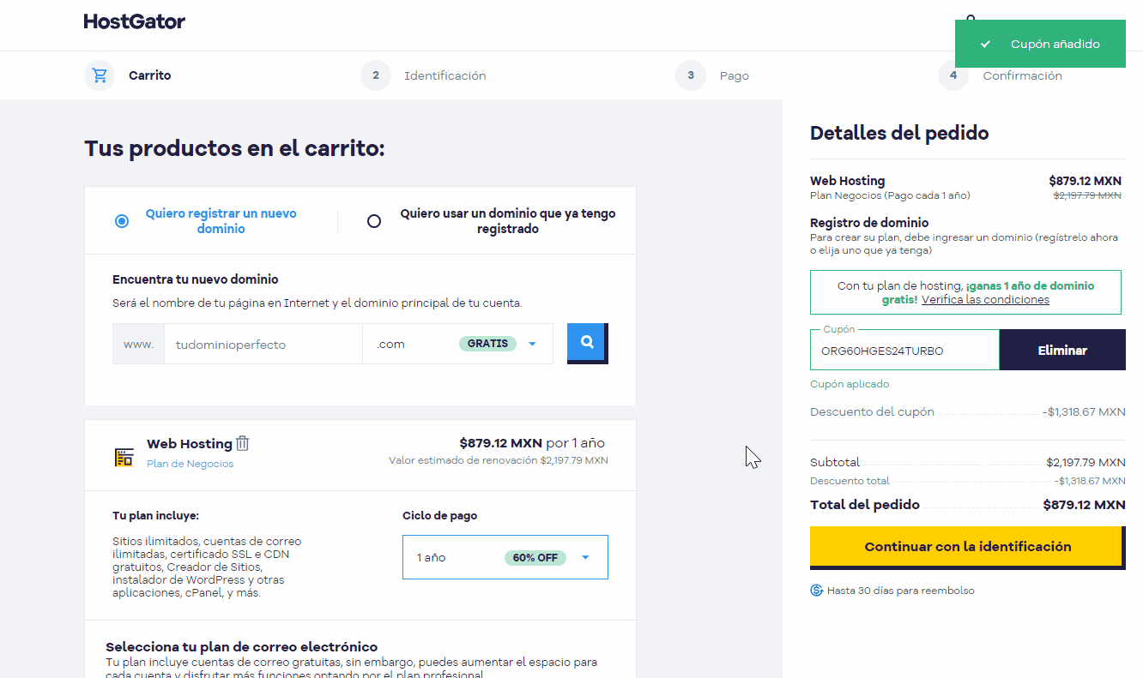Click 'Encuentra tu nuevo dominio' heading
This screenshot has height=678, width=1143.
click(196, 279)
